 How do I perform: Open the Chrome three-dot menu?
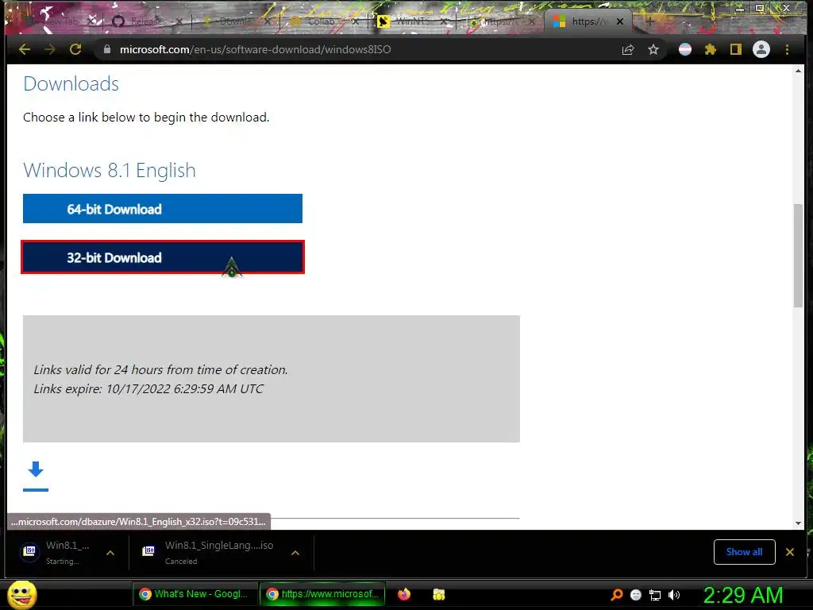pos(787,49)
